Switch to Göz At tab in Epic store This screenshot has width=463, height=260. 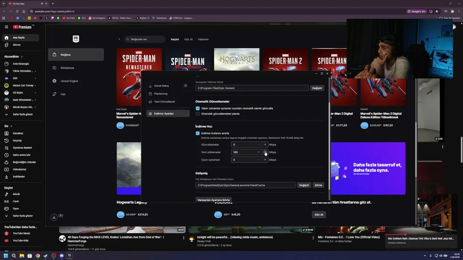pyautogui.click(x=188, y=39)
